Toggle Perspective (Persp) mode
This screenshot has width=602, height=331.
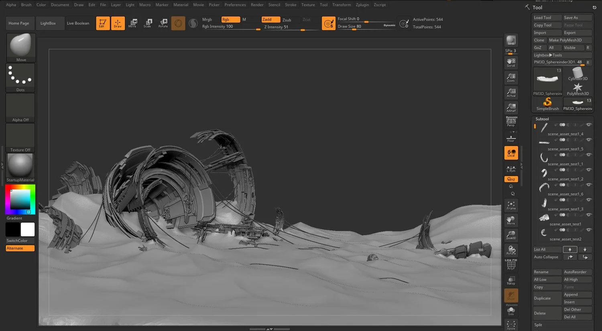[510, 122]
